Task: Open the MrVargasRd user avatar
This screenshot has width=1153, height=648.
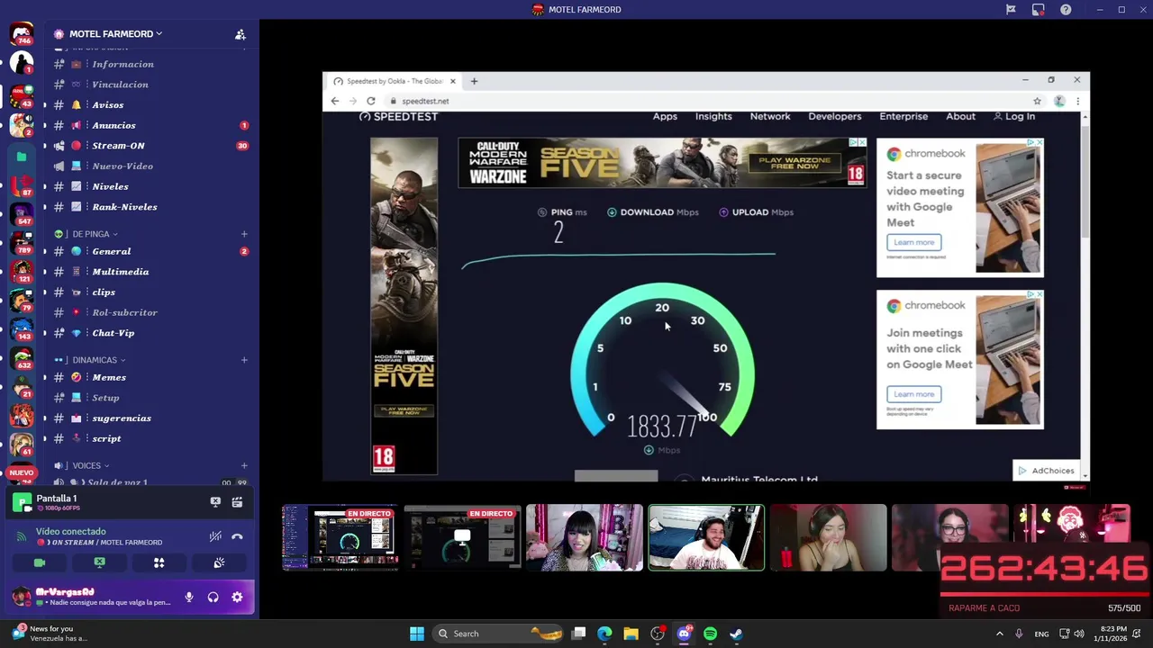Action: tap(22, 596)
